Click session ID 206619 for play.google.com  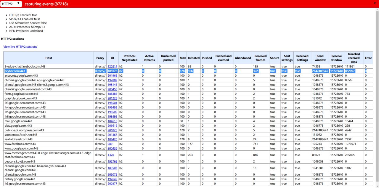coord(112,126)
